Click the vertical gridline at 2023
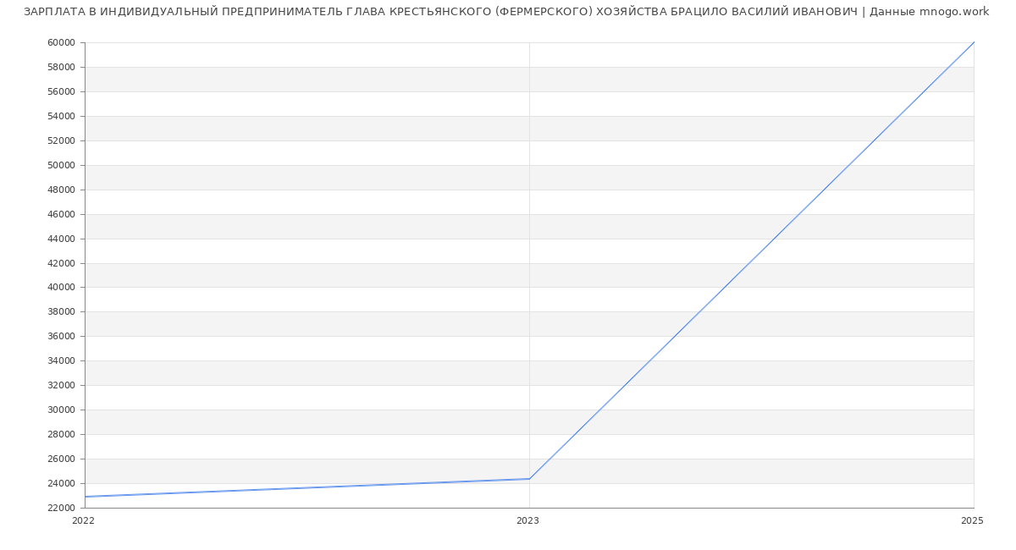1016x550 pixels. [x=529, y=254]
